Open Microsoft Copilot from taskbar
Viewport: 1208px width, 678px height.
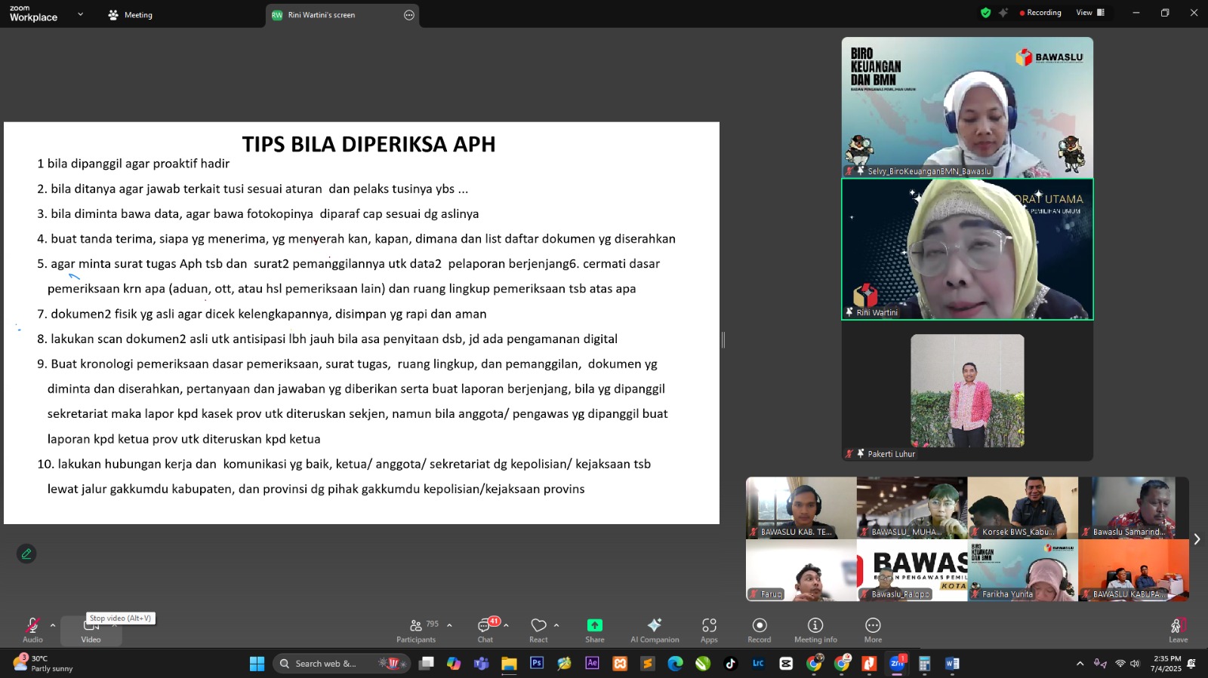[454, 664]
